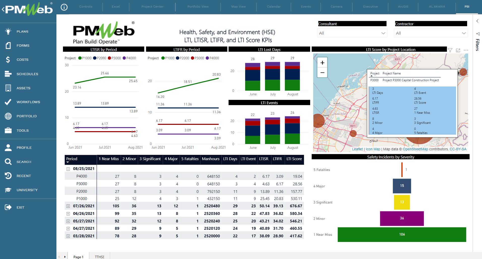
Task: Open the Workflows checkmark icon
Action: tap(8, 102)
